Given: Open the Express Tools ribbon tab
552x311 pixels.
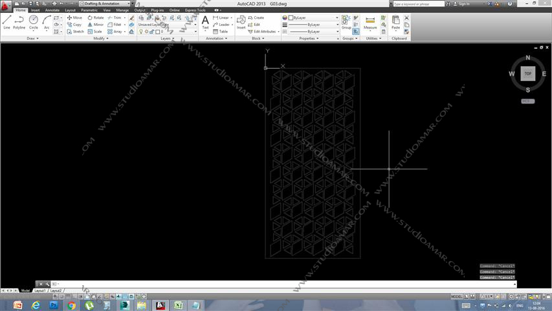Looking at the screenshot, I should [195, 10].
